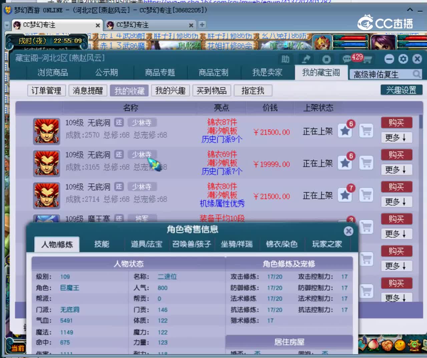
Task: Open 消息提醒 sub-tab
Action: coord(88,90)
